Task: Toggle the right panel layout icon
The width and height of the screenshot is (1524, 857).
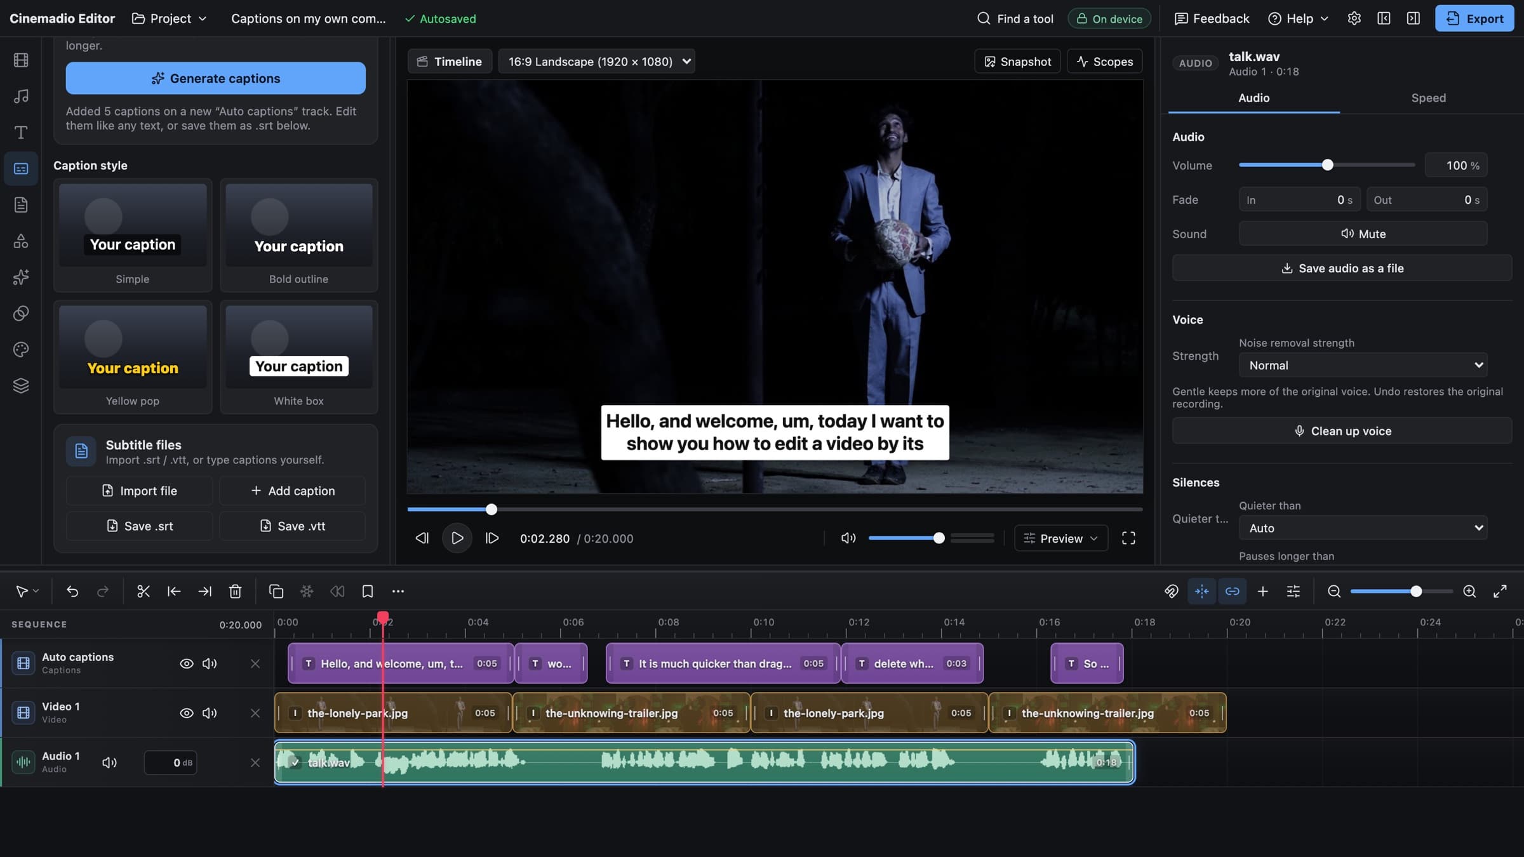Action: (1414, 18)
